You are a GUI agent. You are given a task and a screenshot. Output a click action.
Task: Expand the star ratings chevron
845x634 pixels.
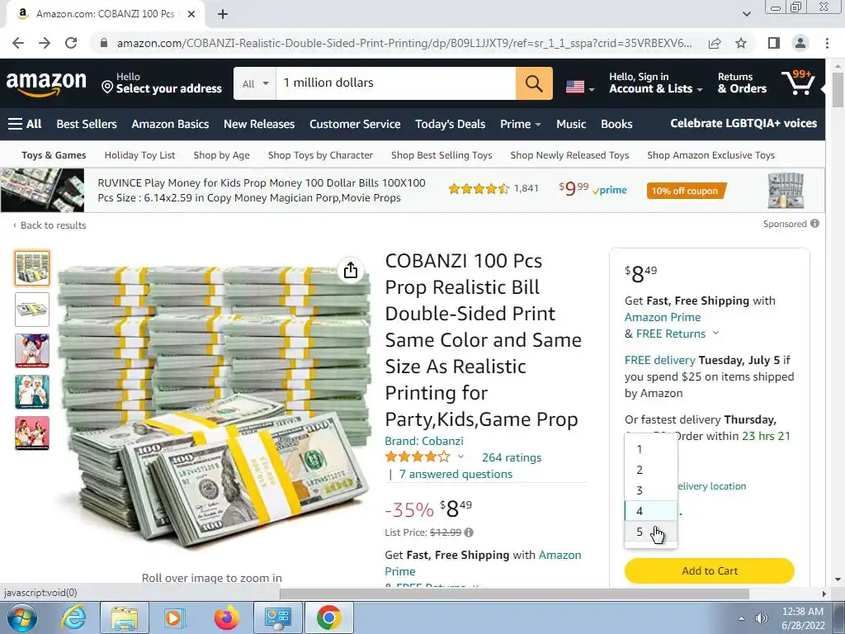click(x=460, y=457)
